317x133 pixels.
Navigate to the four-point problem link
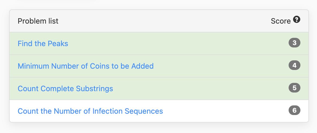tap(86, 66)
